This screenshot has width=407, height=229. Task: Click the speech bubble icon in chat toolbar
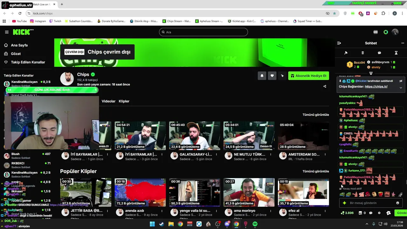(379, 53)
